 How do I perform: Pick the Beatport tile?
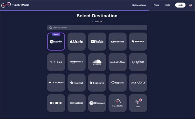coord(77,82)
